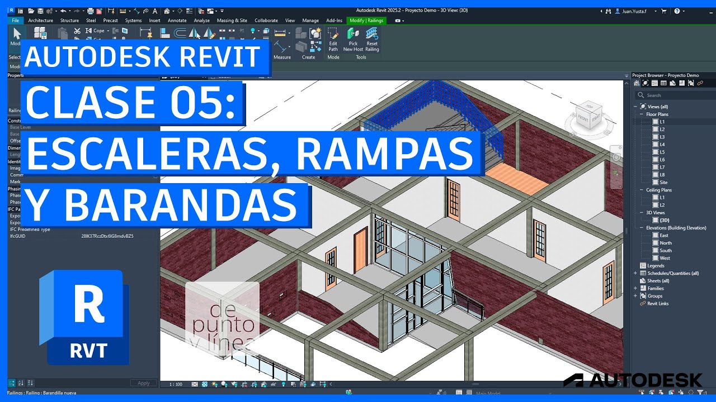716x402 pixels.
Task: Collapse the Views (all) tree node
Action: (635, 106)
